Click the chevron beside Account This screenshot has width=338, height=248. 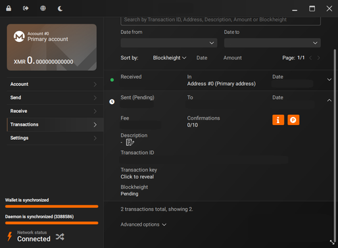pos(95,84)
